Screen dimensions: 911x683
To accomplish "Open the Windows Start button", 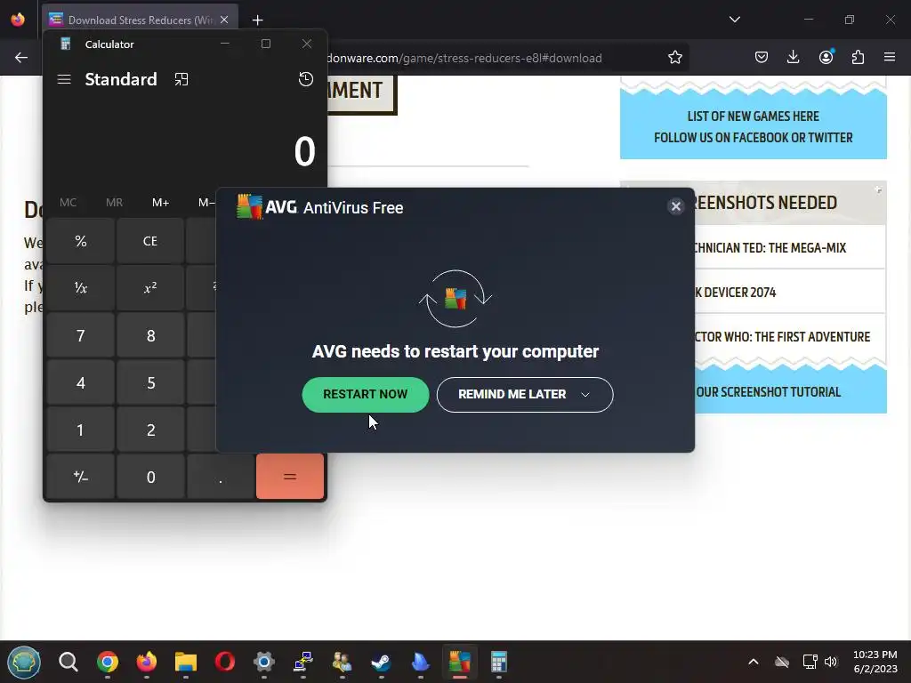I will click(x=24, y=662).
